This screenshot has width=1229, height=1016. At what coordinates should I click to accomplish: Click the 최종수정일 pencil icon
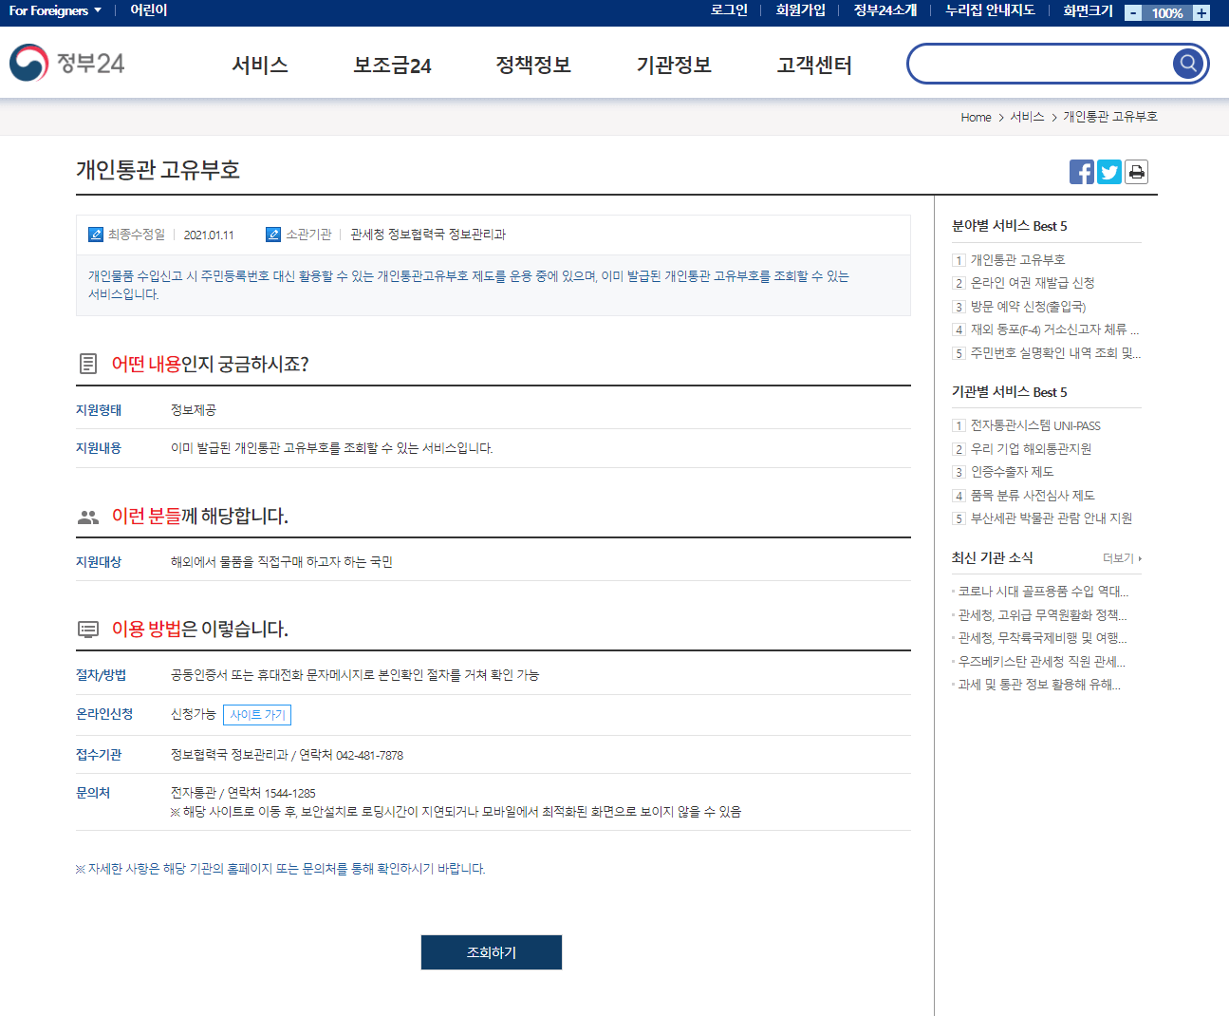pos(95,235)
